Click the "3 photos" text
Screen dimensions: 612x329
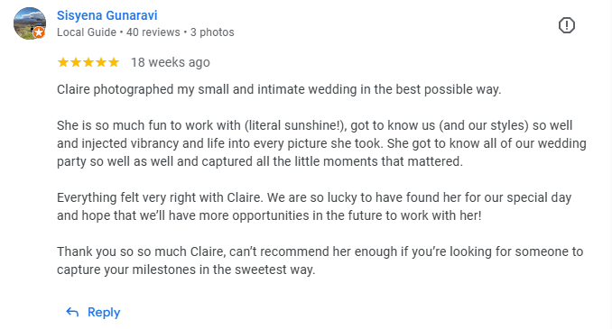[212, 32]
